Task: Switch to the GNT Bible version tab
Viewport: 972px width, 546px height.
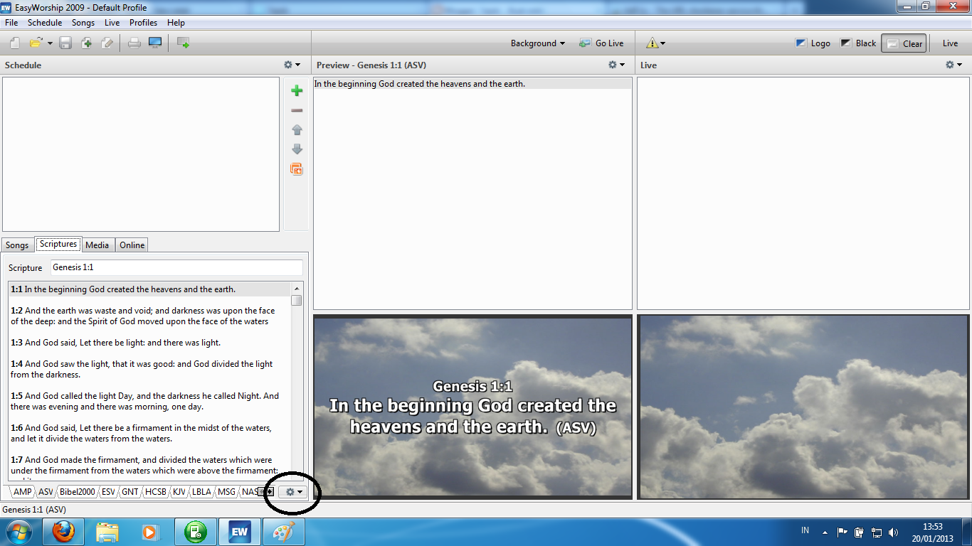Action: pos(130,491)
